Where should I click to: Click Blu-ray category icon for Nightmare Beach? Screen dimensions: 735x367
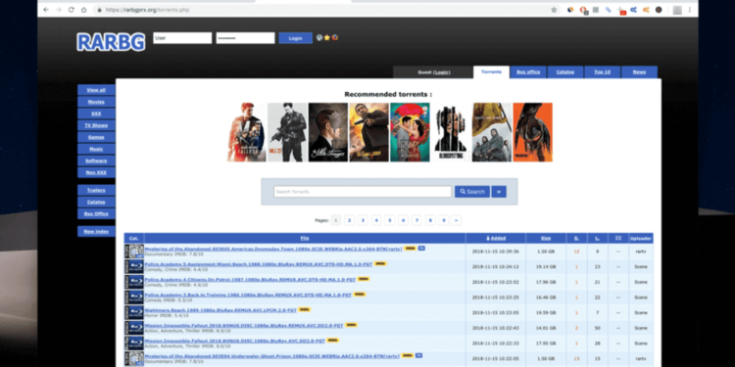(133, 312)
